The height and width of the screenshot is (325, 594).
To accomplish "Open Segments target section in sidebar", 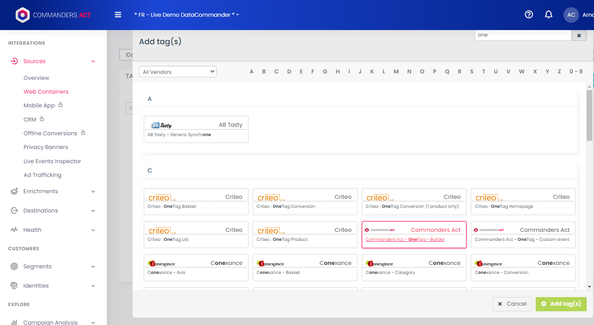I will pos(37,267).
